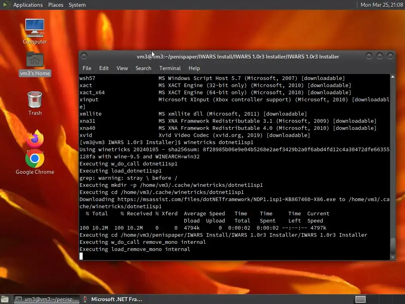Open the terminal Help menu
The width and height of the screenshot is (405, 304).
(x=194, y=68)
